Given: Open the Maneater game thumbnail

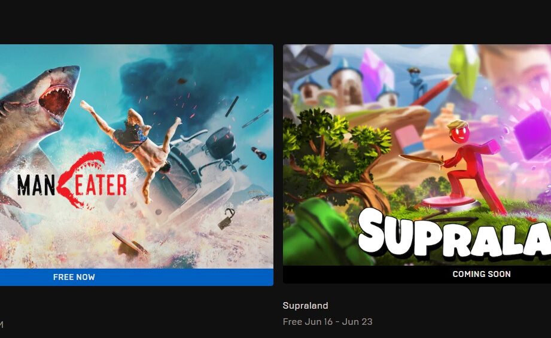Looking at the screenshot, I should point(136,156).
